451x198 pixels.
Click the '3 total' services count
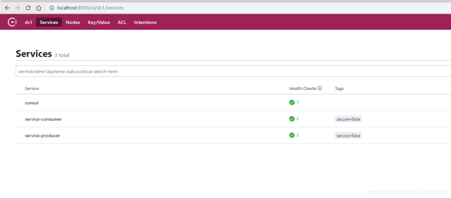(62, 55)
